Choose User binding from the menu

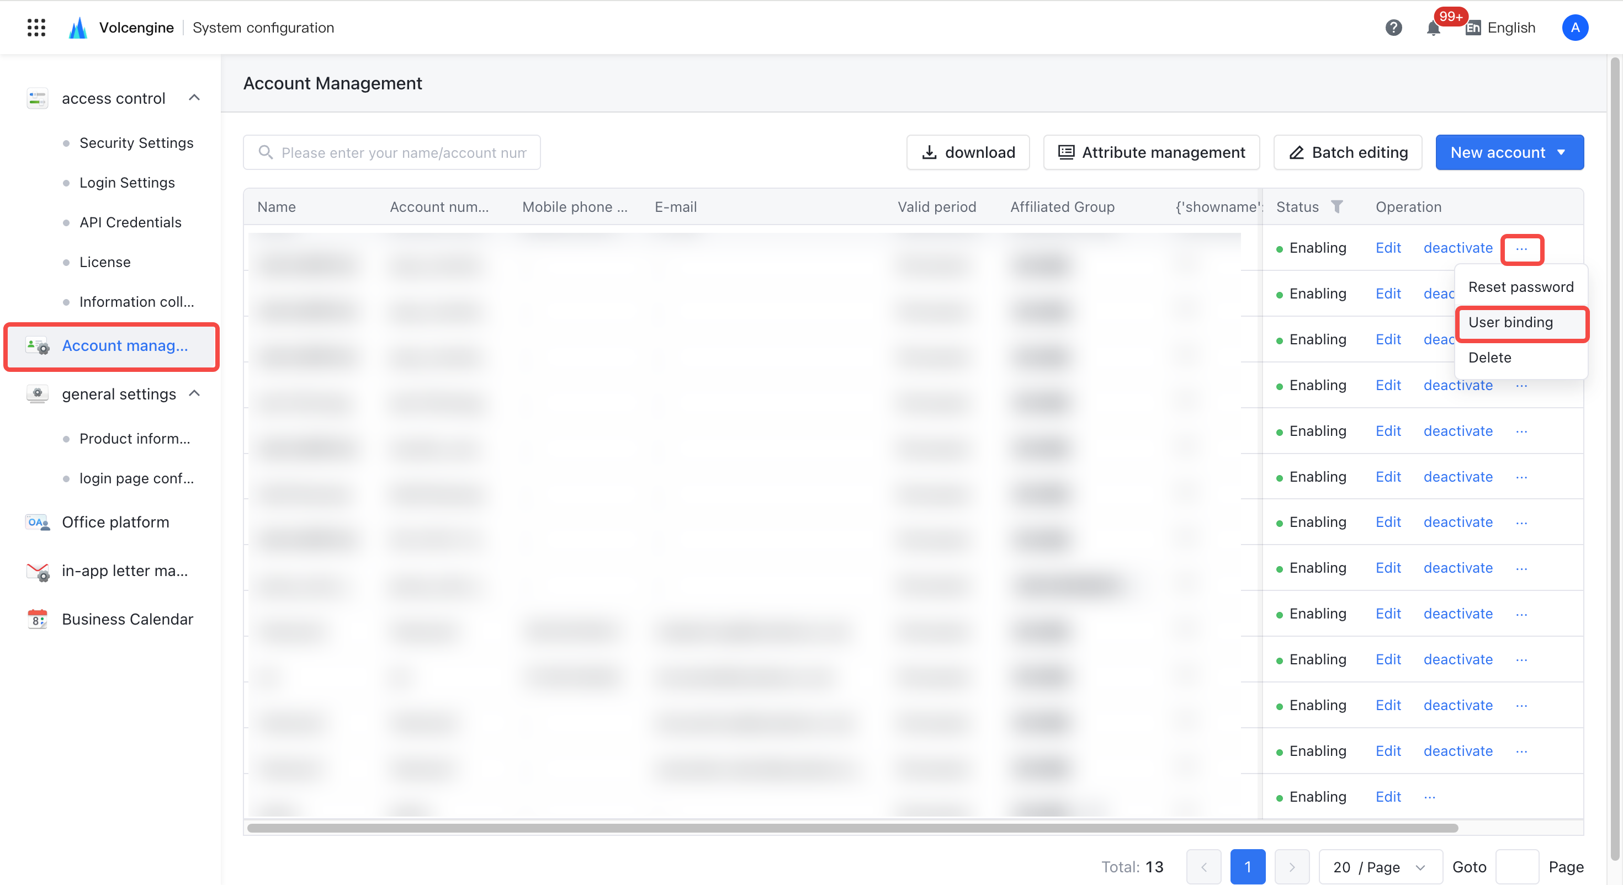click(x=1521, y=323)
